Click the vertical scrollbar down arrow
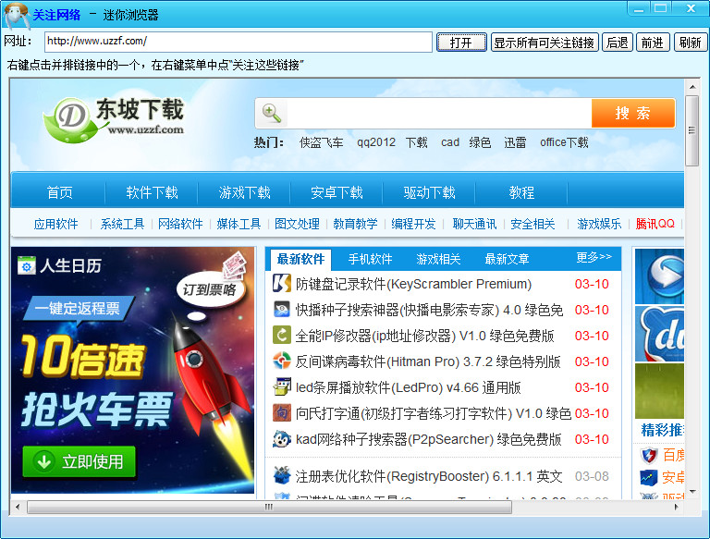The width and height of the screenshot is (710, 539). [x=692, y=492]
